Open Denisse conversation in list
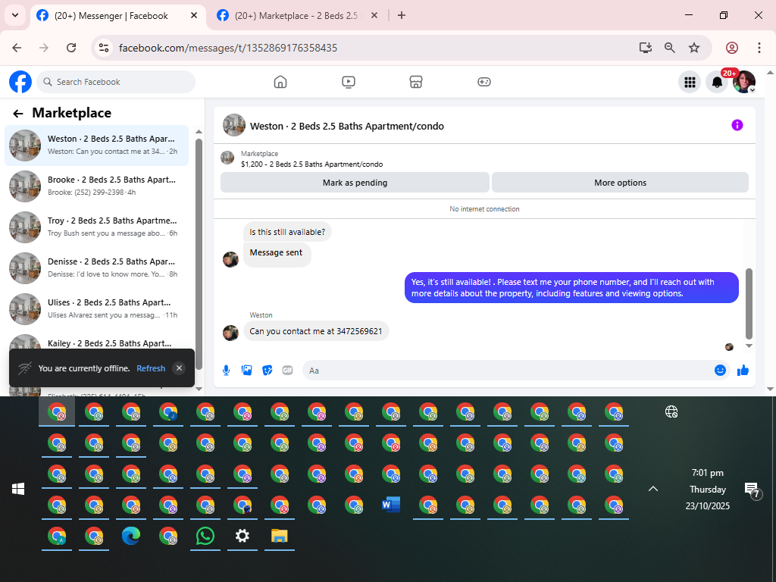Screen dimensions: 776x582 pyautogui.click(x=96, y=268)
